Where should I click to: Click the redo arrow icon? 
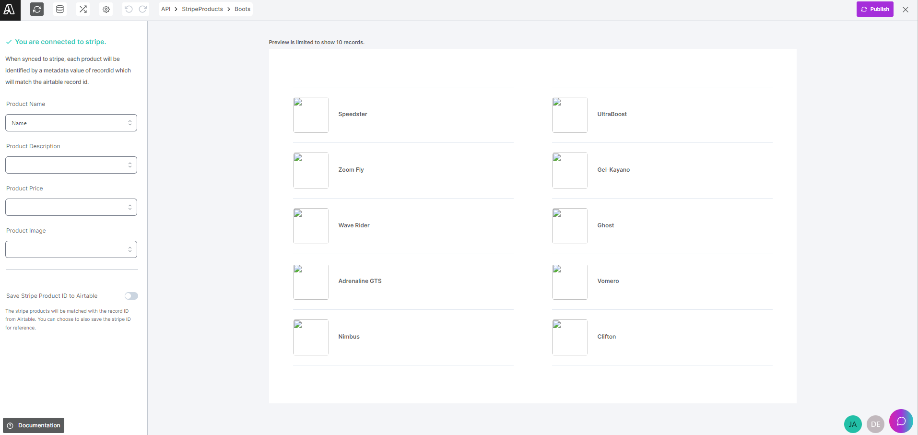143,9
